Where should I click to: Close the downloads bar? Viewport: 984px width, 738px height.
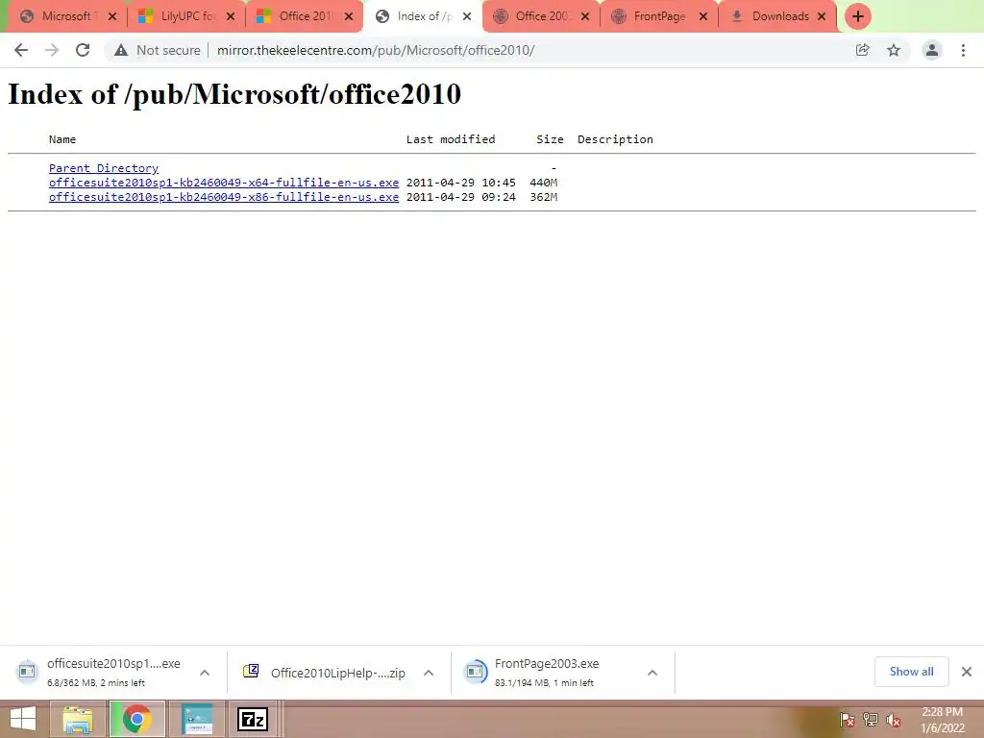pyautogui.click(x=967, y=672)
